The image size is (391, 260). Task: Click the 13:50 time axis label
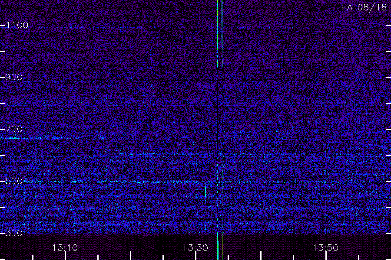(326, 248)
